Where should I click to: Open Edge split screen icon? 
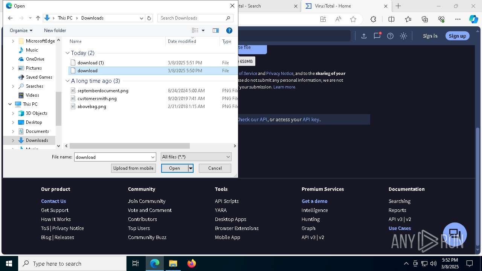coord(391,20)
